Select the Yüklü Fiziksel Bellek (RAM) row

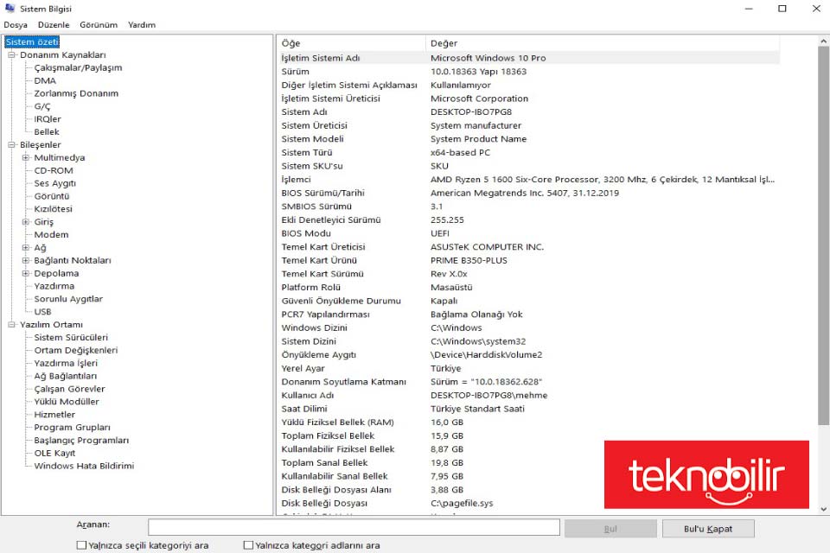(x=528, y=423)
